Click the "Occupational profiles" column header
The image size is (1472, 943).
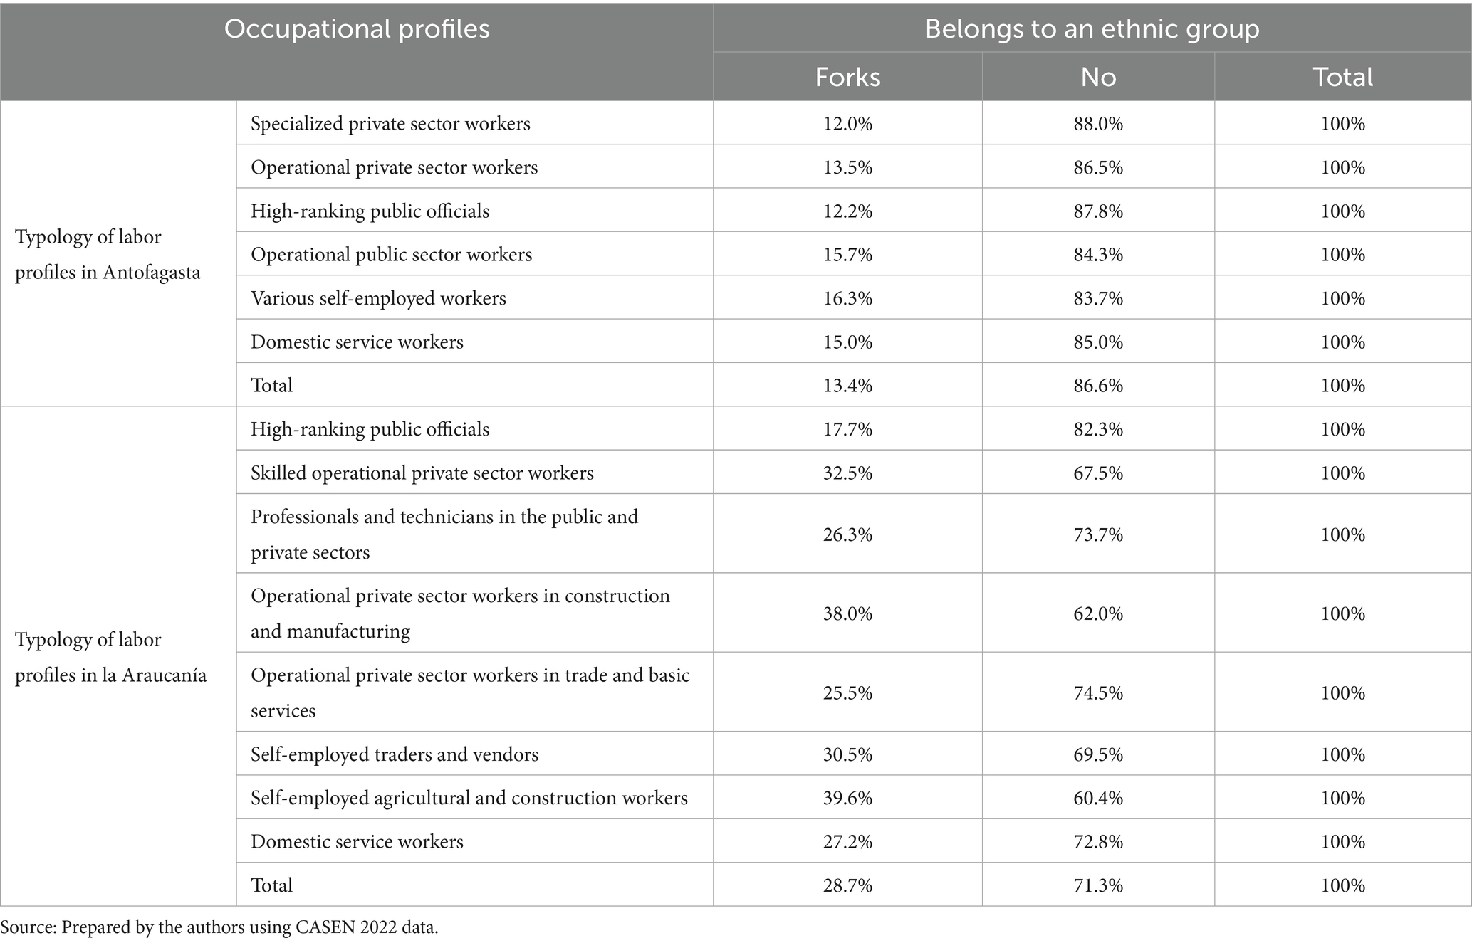(357, 29)
